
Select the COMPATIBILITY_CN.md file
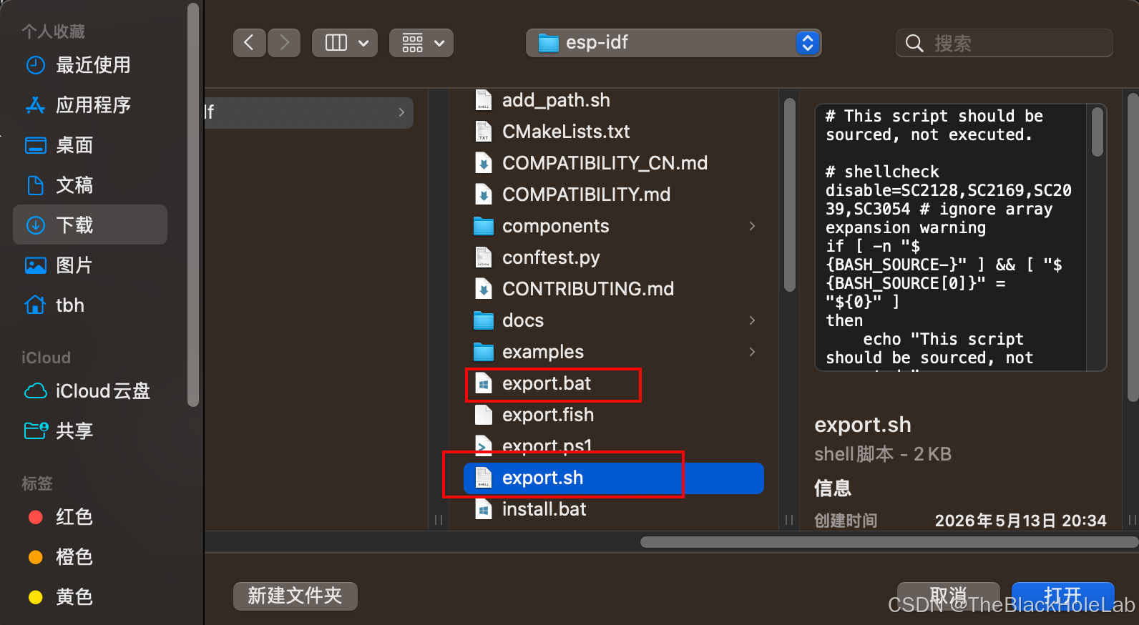tap(614, 163)
